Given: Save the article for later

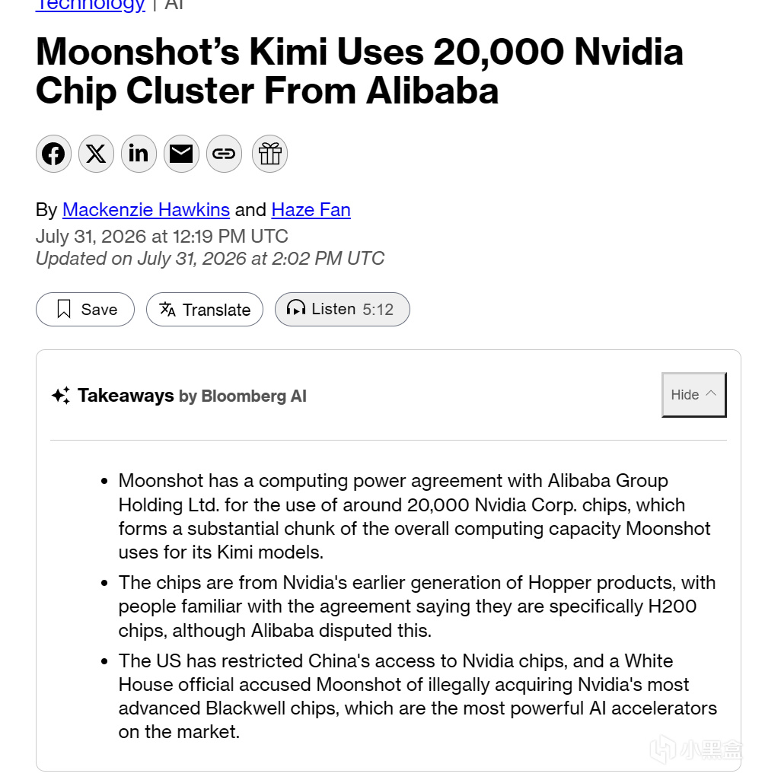Looking at the screenshot, I should [85, 310].
